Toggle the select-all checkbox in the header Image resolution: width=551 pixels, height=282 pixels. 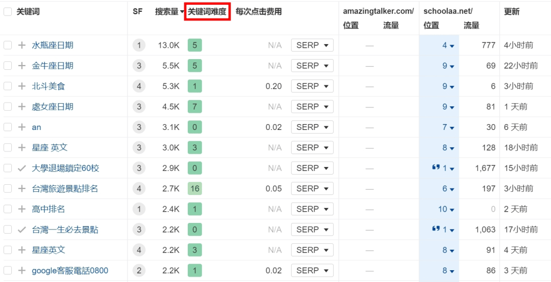[x=8, y=12]
